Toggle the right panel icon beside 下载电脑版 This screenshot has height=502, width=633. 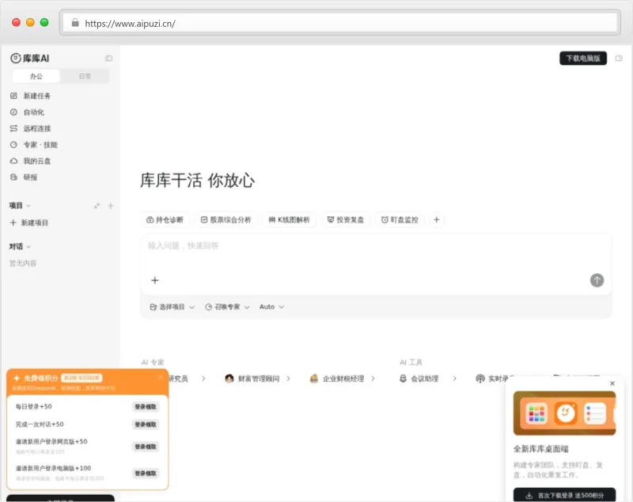[619, 58]
